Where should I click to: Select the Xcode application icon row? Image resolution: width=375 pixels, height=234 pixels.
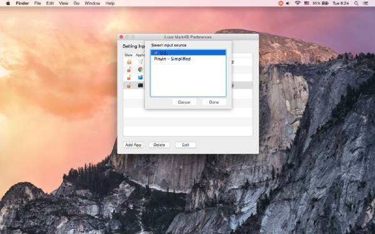pos(141,77)
